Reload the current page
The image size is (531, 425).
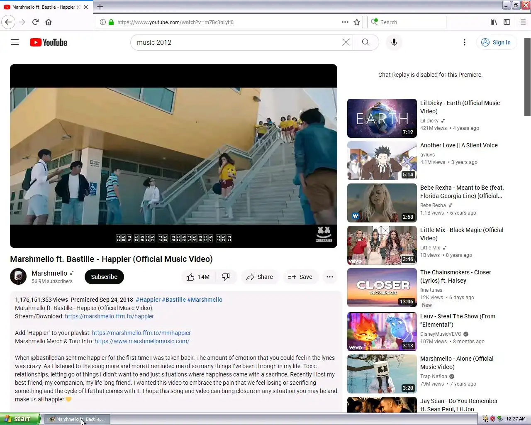[x=35, y=22]
